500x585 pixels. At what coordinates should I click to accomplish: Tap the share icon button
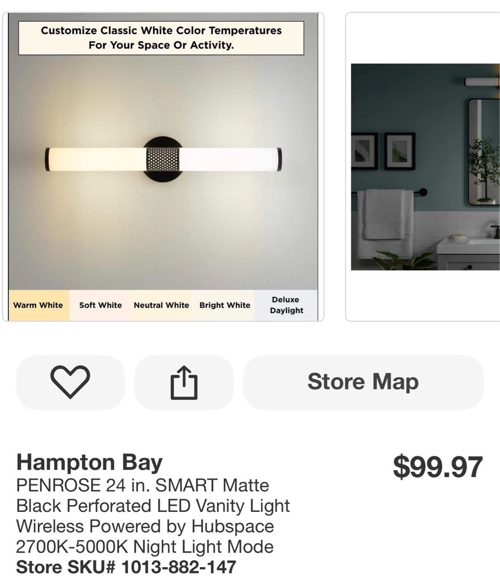(184, 382)
